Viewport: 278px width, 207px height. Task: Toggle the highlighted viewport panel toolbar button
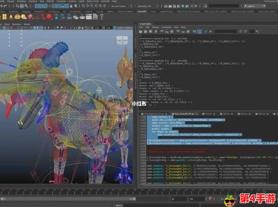[115, 28]
